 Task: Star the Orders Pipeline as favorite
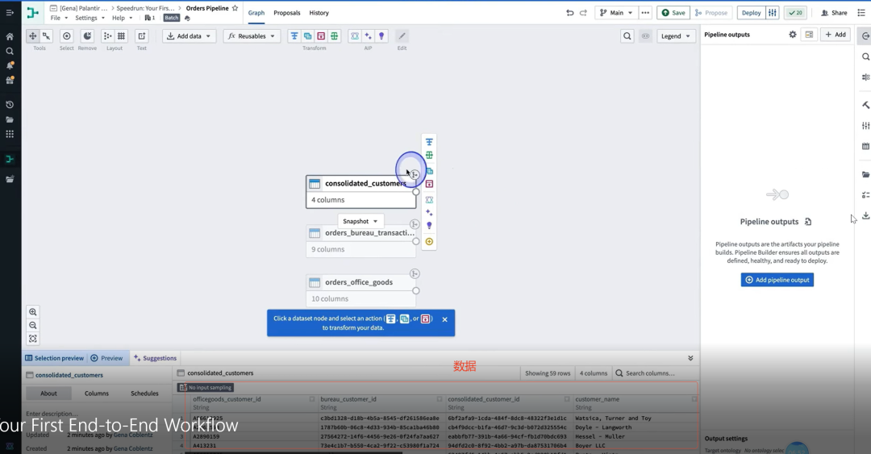tap(235, 8)
